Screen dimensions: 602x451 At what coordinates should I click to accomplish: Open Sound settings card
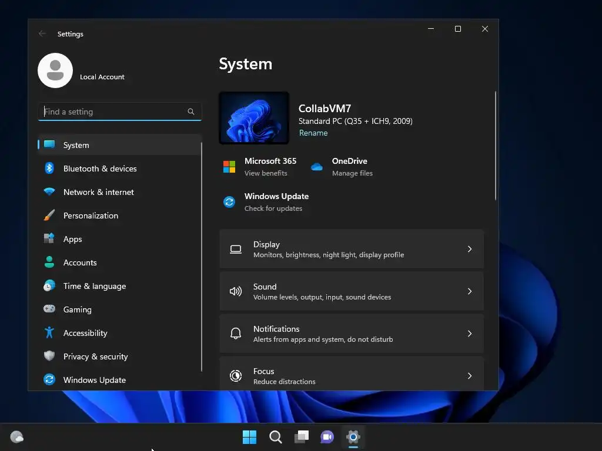click(x=352, y=291)
